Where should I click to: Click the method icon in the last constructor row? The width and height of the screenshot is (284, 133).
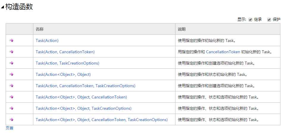click(11, 120)
